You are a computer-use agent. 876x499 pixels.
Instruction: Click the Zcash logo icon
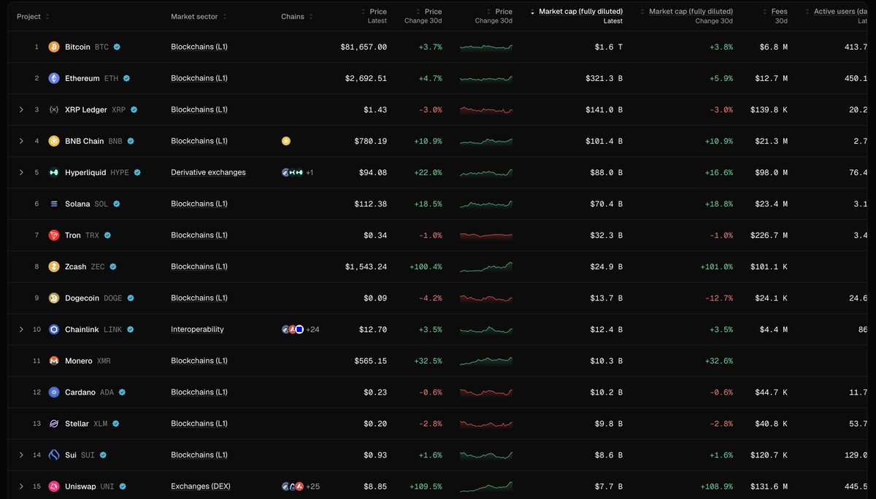[54, 266]
